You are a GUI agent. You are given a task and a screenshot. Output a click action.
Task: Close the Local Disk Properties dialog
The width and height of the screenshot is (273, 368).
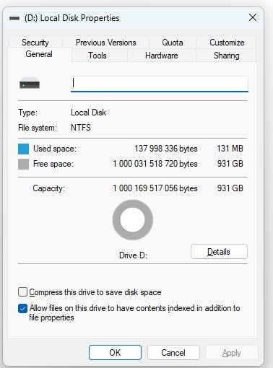tap(253, 17)
